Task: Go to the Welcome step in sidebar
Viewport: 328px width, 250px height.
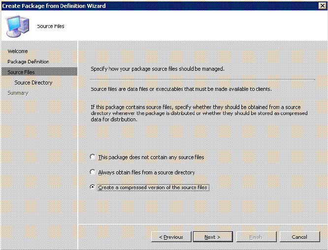Action: click(x=18, y=51)
